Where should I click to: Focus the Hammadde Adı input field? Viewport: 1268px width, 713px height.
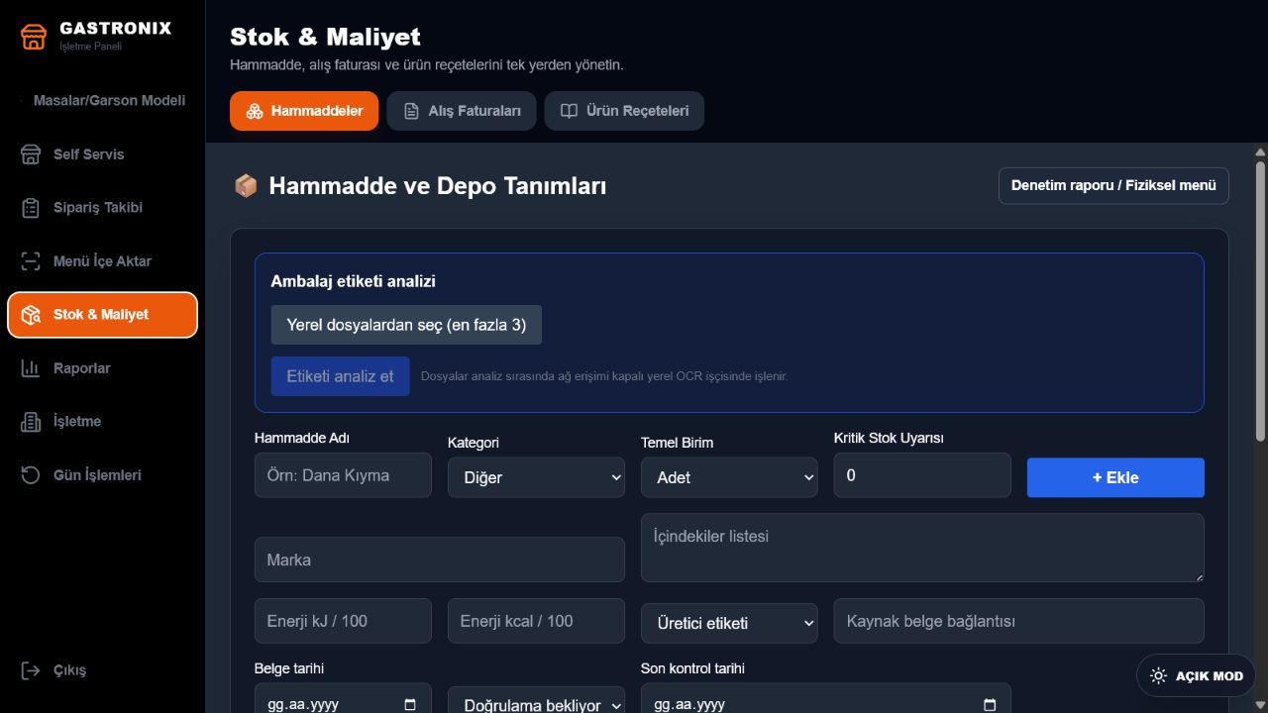343,475
